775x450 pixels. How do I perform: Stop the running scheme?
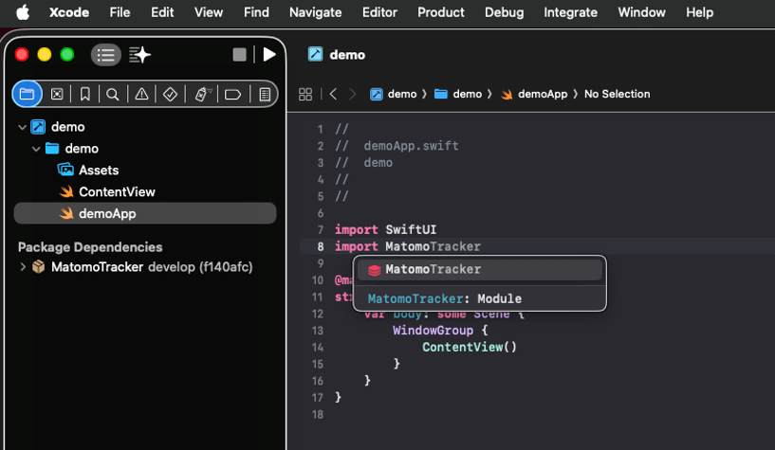240,55
